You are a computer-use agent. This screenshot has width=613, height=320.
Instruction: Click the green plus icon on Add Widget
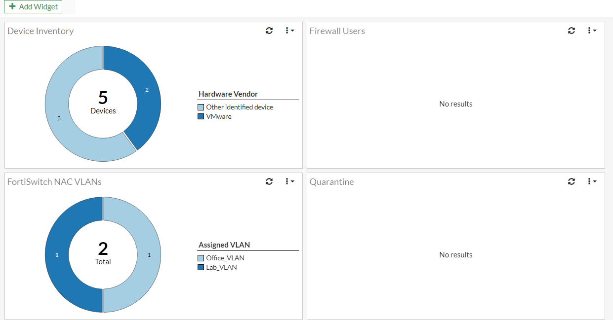(x=12, y=6)
